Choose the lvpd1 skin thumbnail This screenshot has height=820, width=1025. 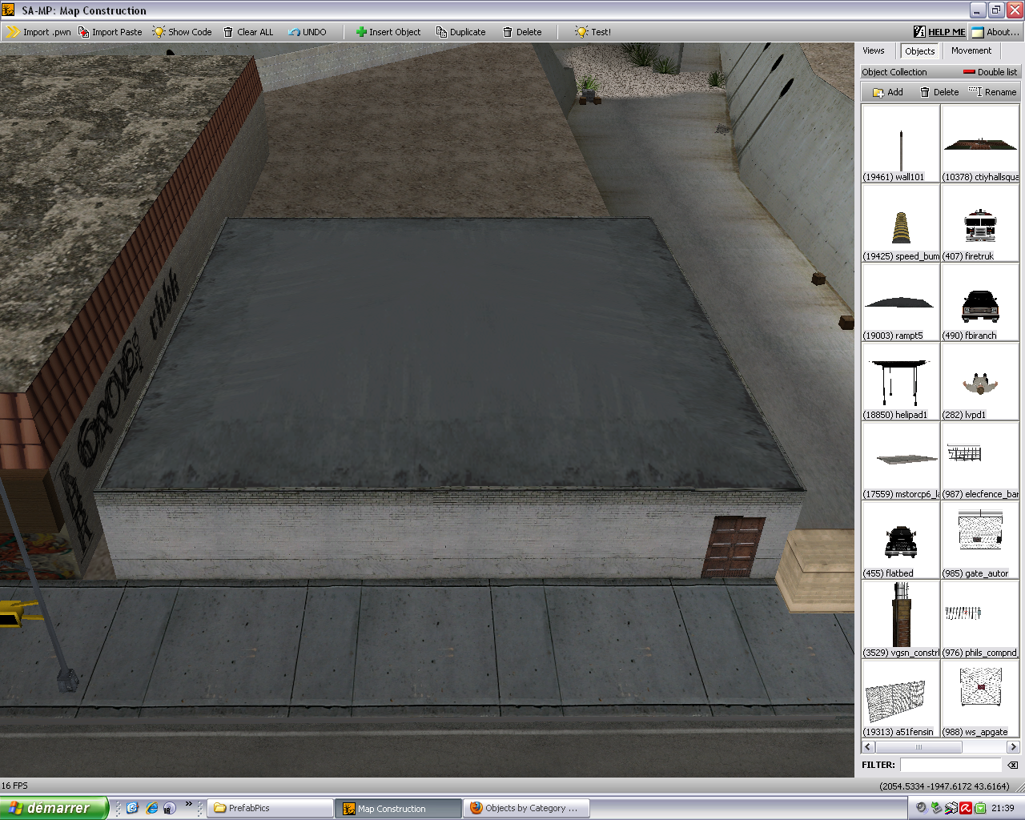980,382
